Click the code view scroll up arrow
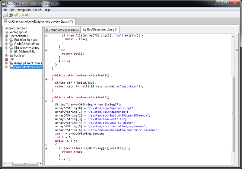This screenshot has height=169, width=242. click(233, 36)
